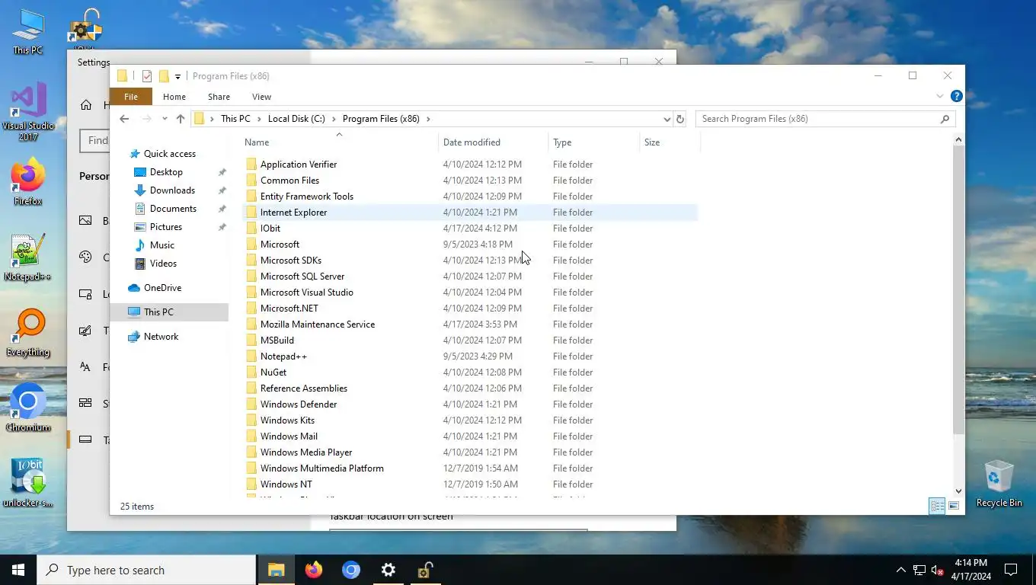1036x585 pixels.
Task: Click This PC in the address bar
Action: tap(235, 119)
